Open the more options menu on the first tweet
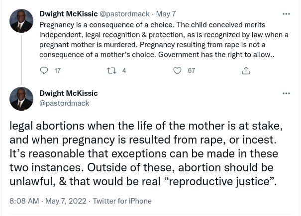Image resolution: width=301 pixels, height=216 pixels. click(x=286, y=14)
